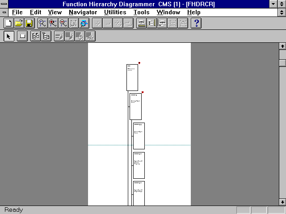
Task: Click the Zoom In magnifier icon
Action: [x=53, y=23]
